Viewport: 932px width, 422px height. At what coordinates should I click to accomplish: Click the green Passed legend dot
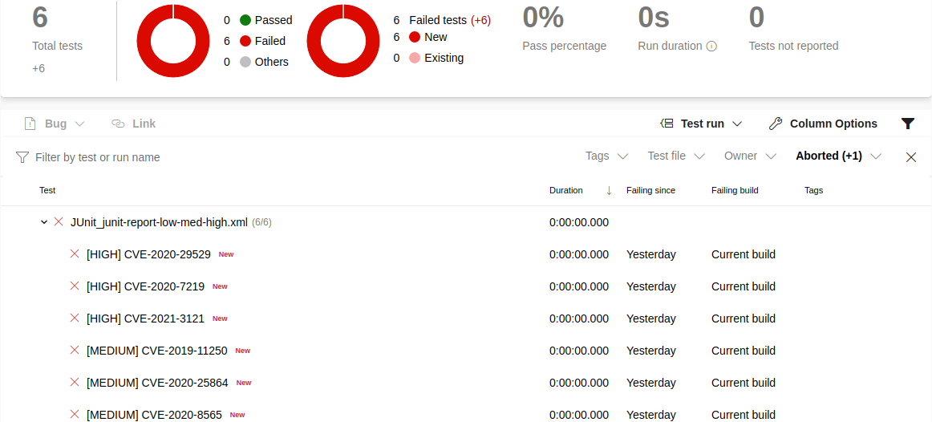(x=245, y=20)
